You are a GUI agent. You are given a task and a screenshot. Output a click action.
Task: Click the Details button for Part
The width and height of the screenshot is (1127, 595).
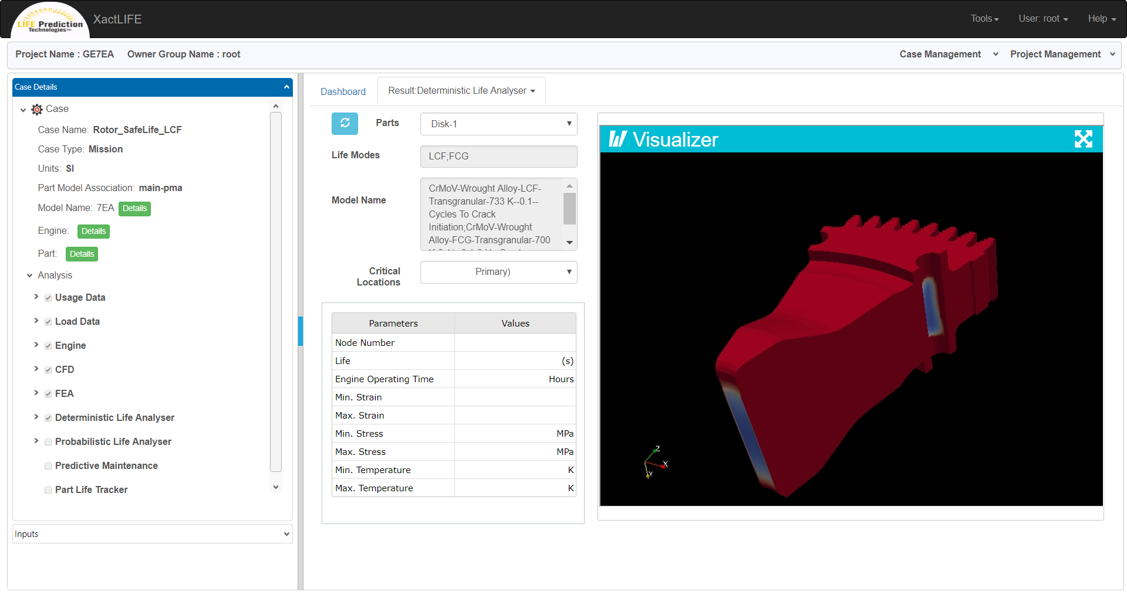pyautogui.click(x=82, y=254)
